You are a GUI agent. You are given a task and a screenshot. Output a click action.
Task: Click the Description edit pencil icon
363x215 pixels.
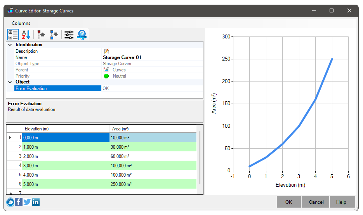(106, 51)
